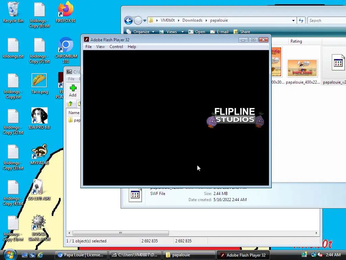
Task: Click the 7-Zip Add button
Action: coord(73,91)
